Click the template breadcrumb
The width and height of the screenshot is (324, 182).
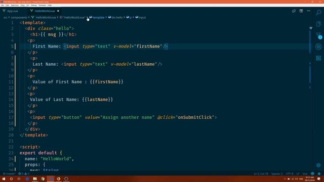pos(97,18)
